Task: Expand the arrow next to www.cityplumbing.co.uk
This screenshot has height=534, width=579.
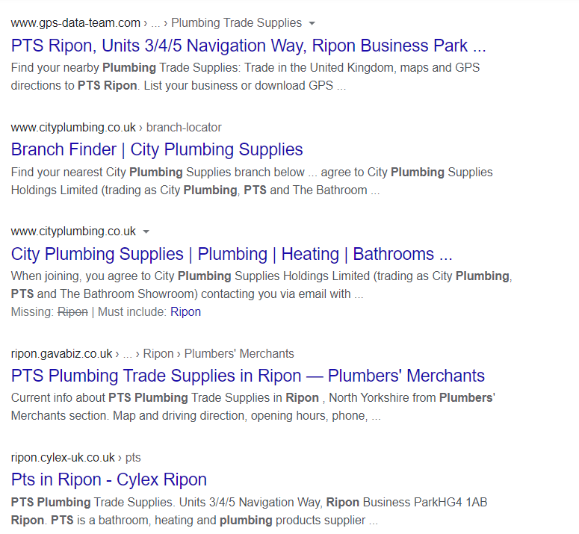Action: click(x=146, y=232)
